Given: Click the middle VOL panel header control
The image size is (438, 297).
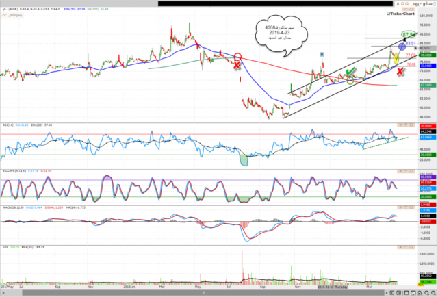Looking at the screenshot, I should coord(406,247).
